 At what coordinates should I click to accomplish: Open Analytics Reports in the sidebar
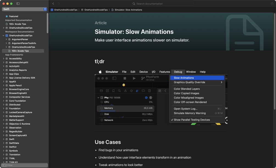pos(18,70)
